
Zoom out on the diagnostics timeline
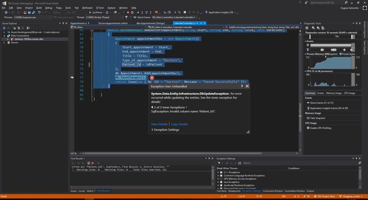[318, 28]
